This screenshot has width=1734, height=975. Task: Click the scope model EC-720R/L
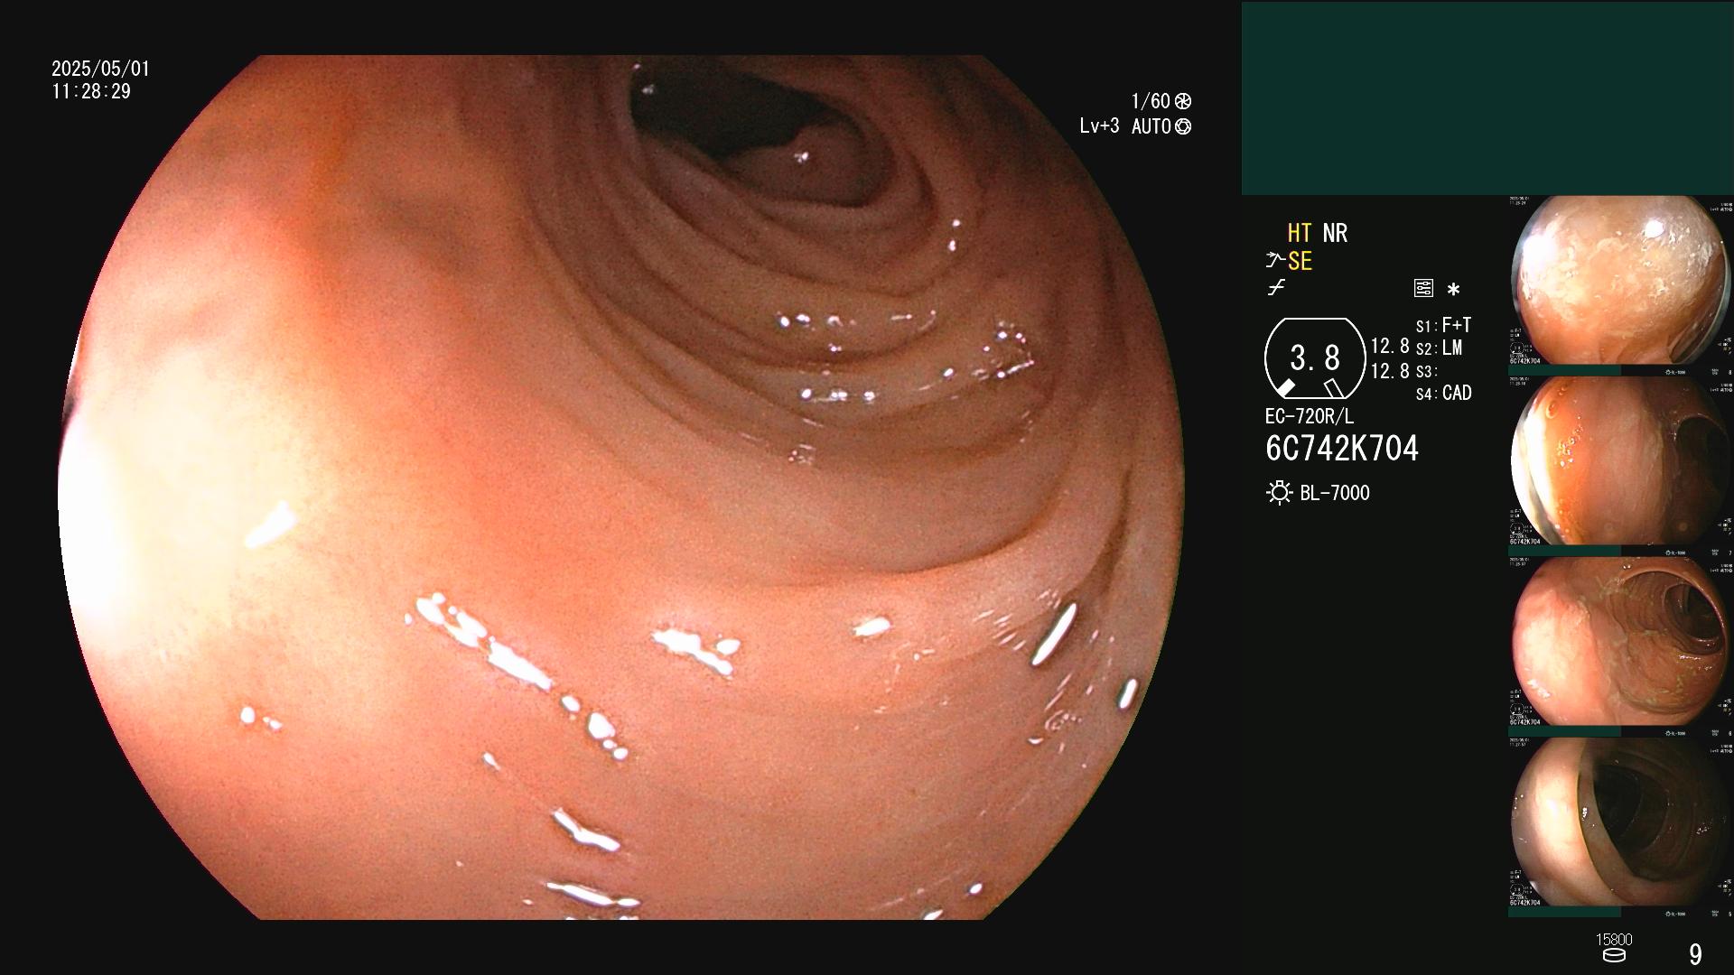1310,417
